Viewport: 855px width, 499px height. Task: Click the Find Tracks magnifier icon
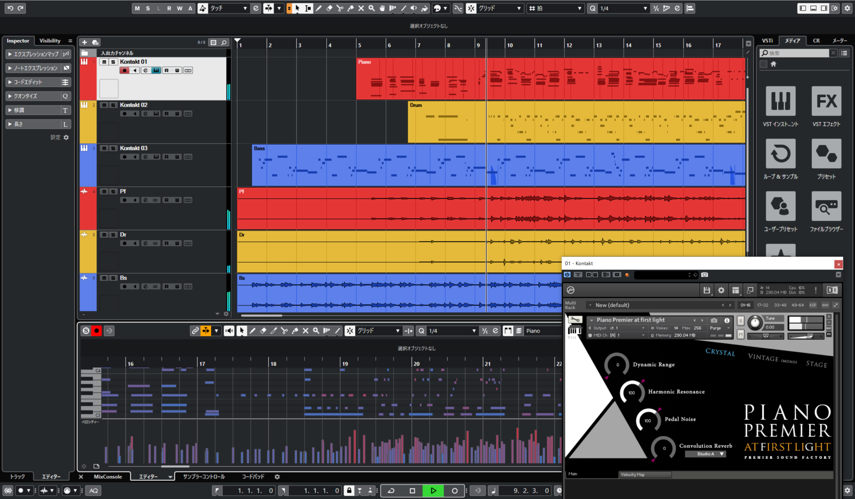tap(224, 42)
